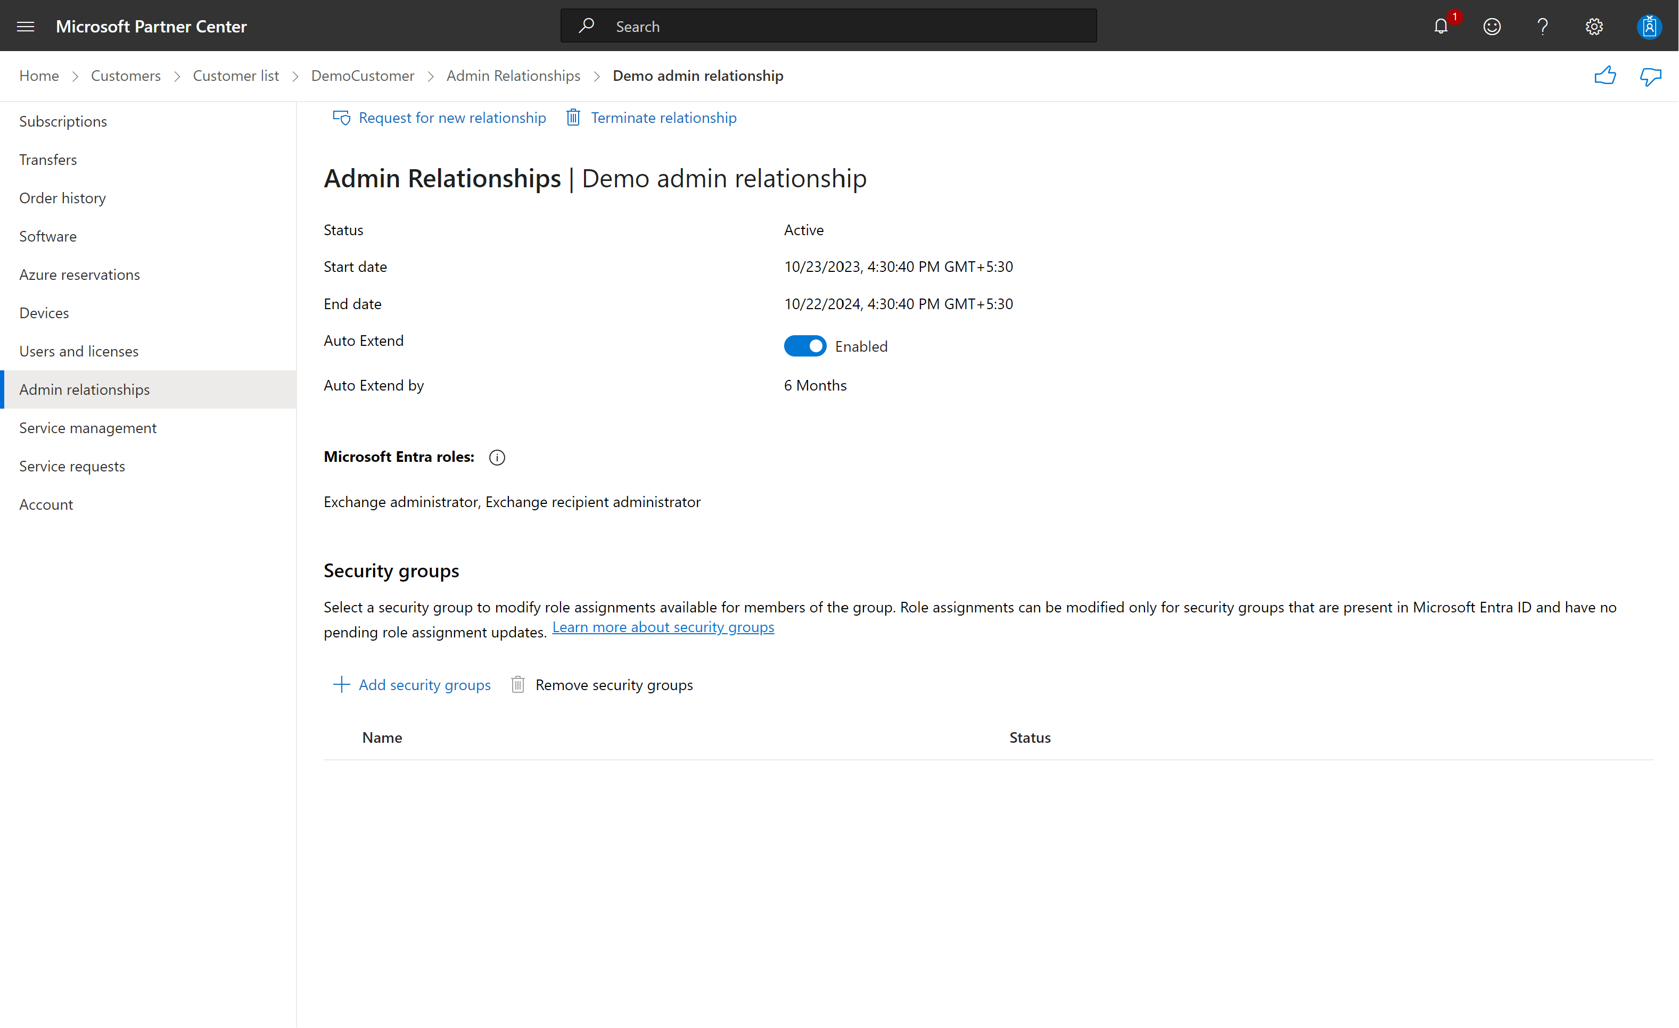
Task: Click the Microsoft Entra roles info icon
Action: click(x=497, y=458)
